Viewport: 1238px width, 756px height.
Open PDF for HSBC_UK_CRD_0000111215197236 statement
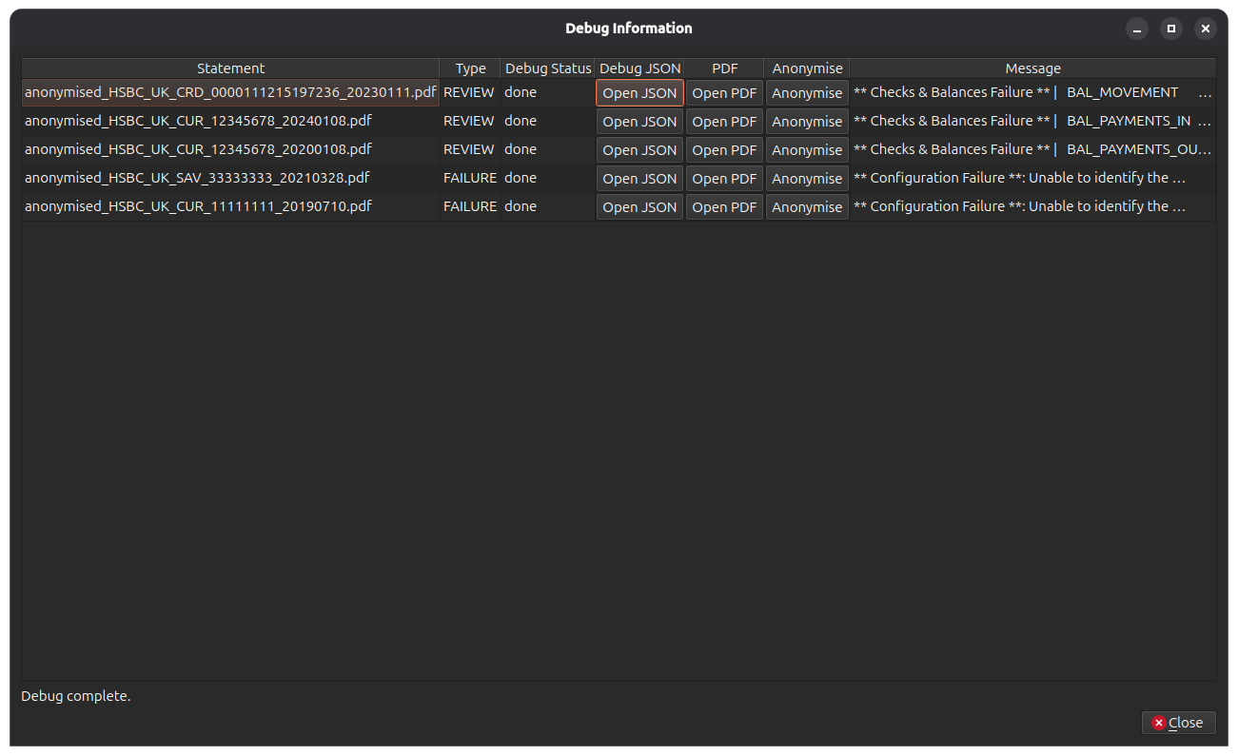(x=724, y=93)
